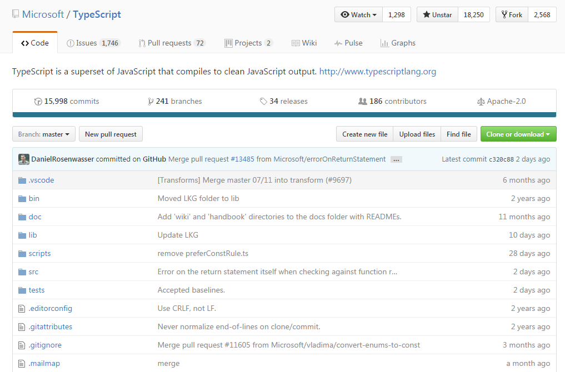
Task: Open the typescriptlang.org link
Action: pos(378,71)
